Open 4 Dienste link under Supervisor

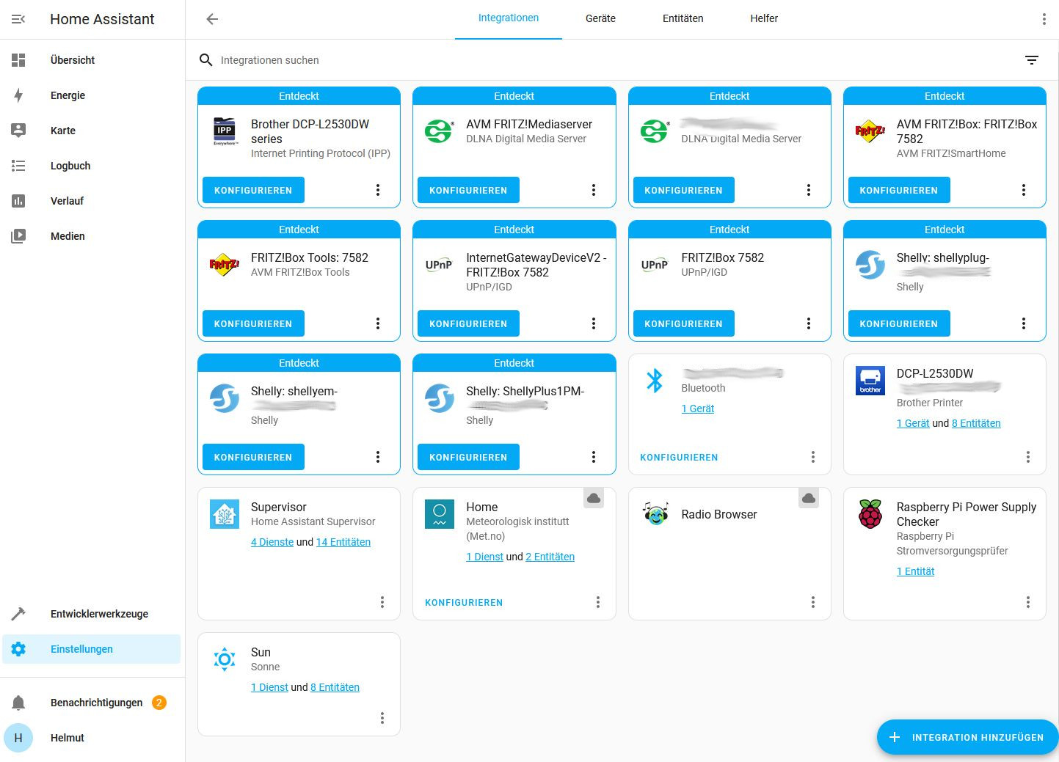click(272, 542)
